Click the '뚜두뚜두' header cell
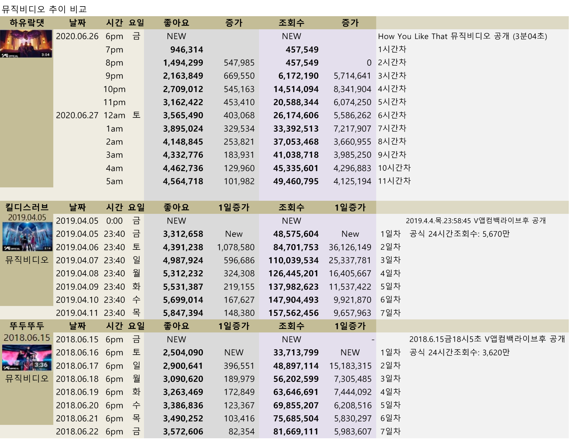Viewport: 571px width, 442px height. click(x=27, y=326)
